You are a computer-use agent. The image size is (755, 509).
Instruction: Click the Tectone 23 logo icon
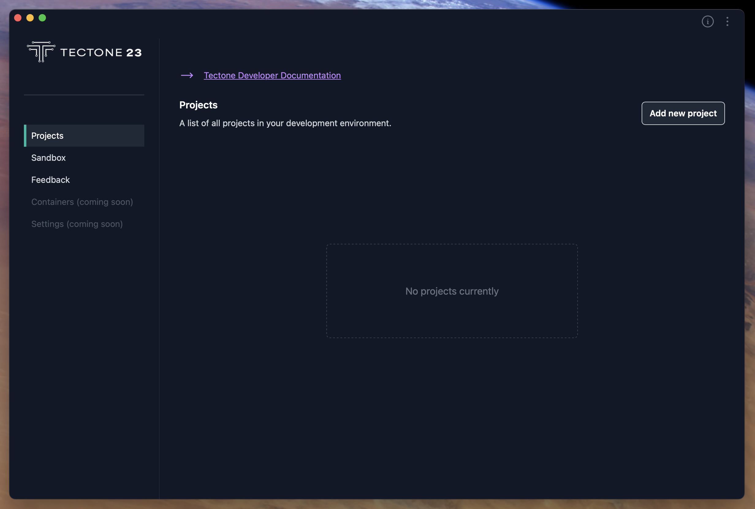pyautogui.click(x=40, y=51)
